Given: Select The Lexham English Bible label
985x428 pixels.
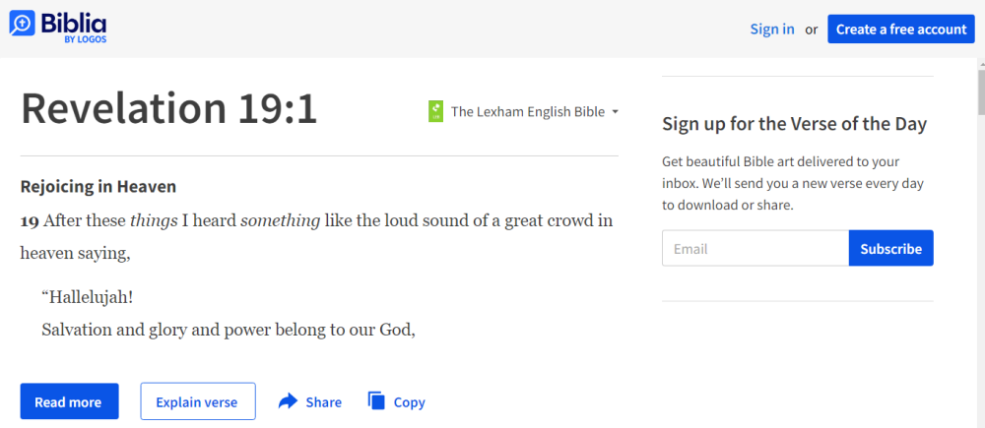Looking at the screenshot, I should [528, 112].
